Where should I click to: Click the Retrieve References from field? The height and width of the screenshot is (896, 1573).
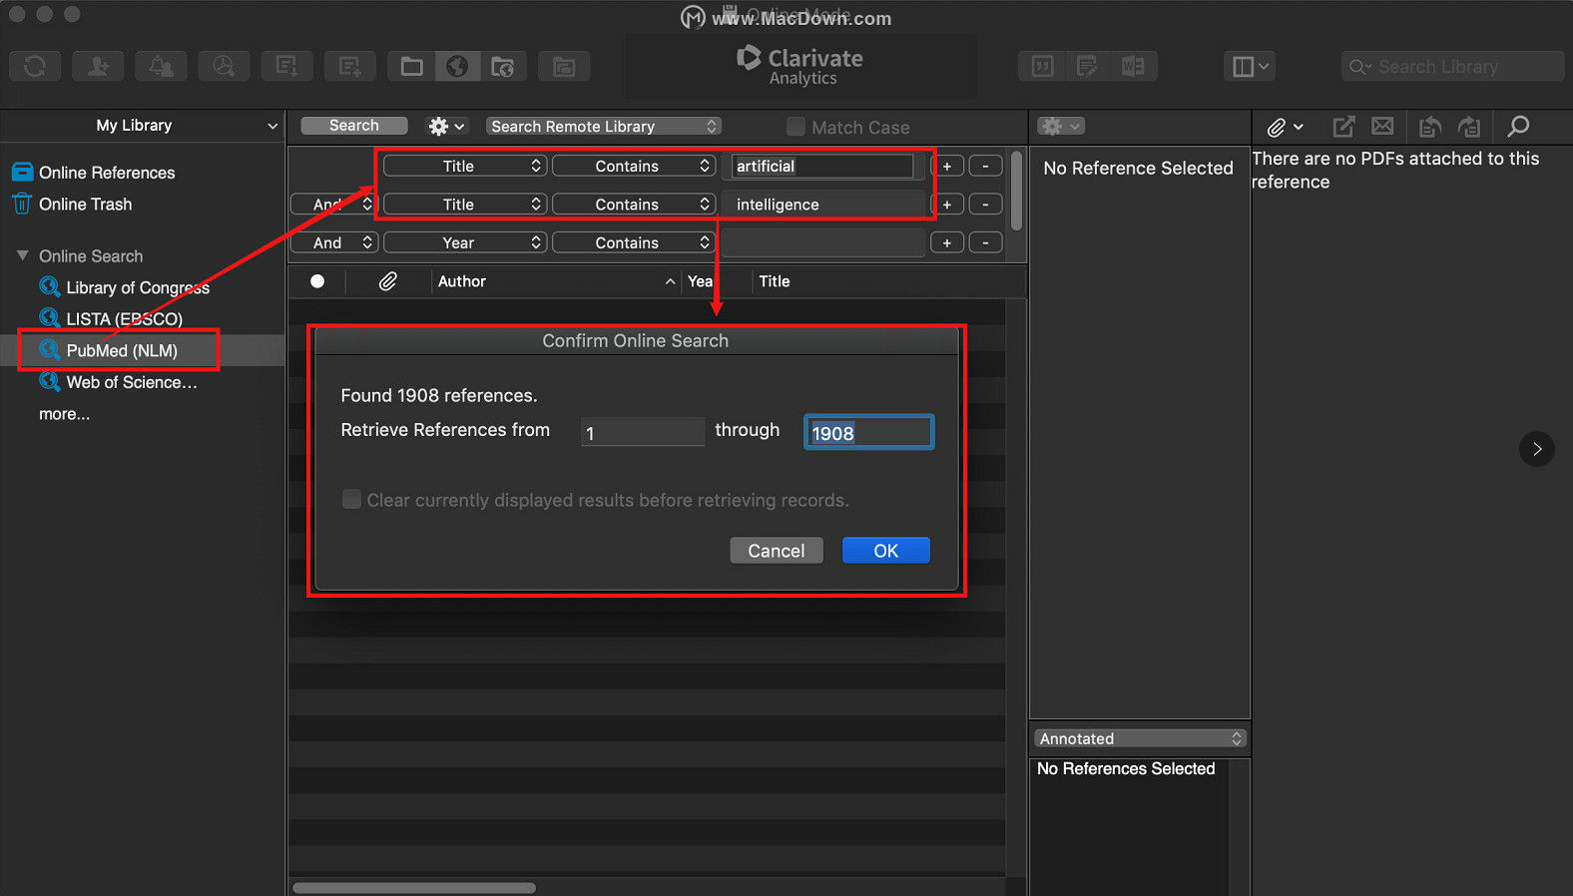point(642,432)
